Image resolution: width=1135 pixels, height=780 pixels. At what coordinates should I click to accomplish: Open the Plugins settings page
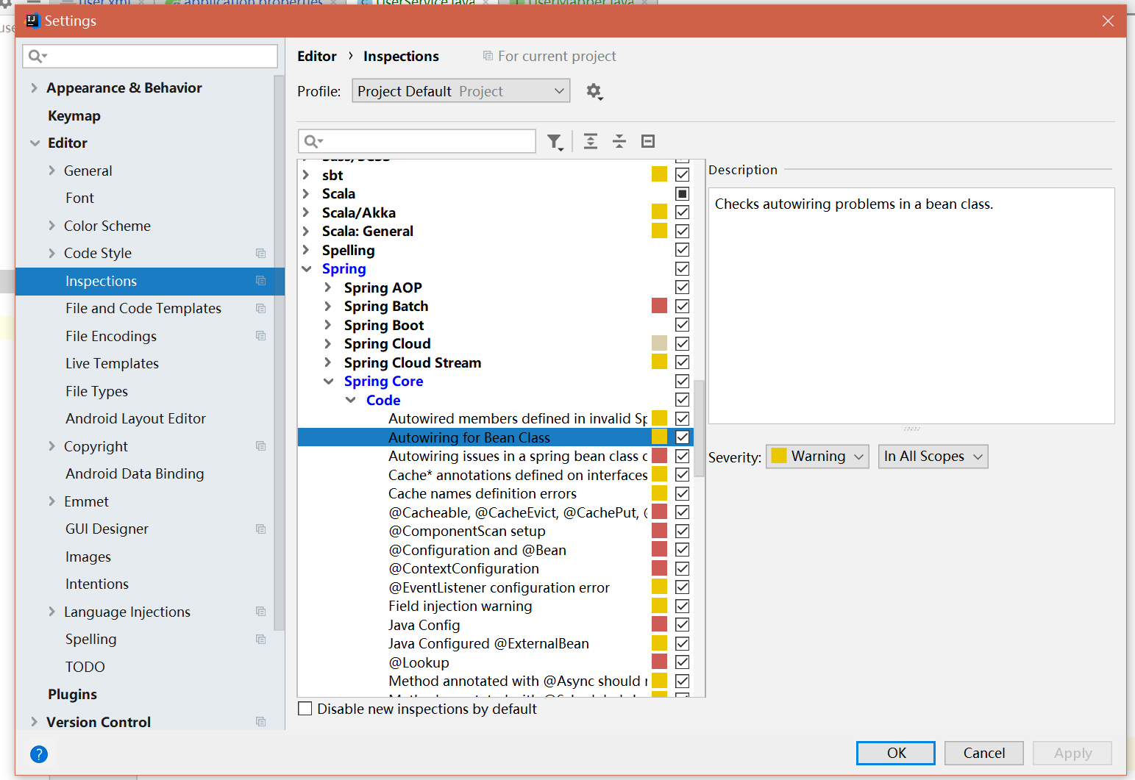(72, 694)
